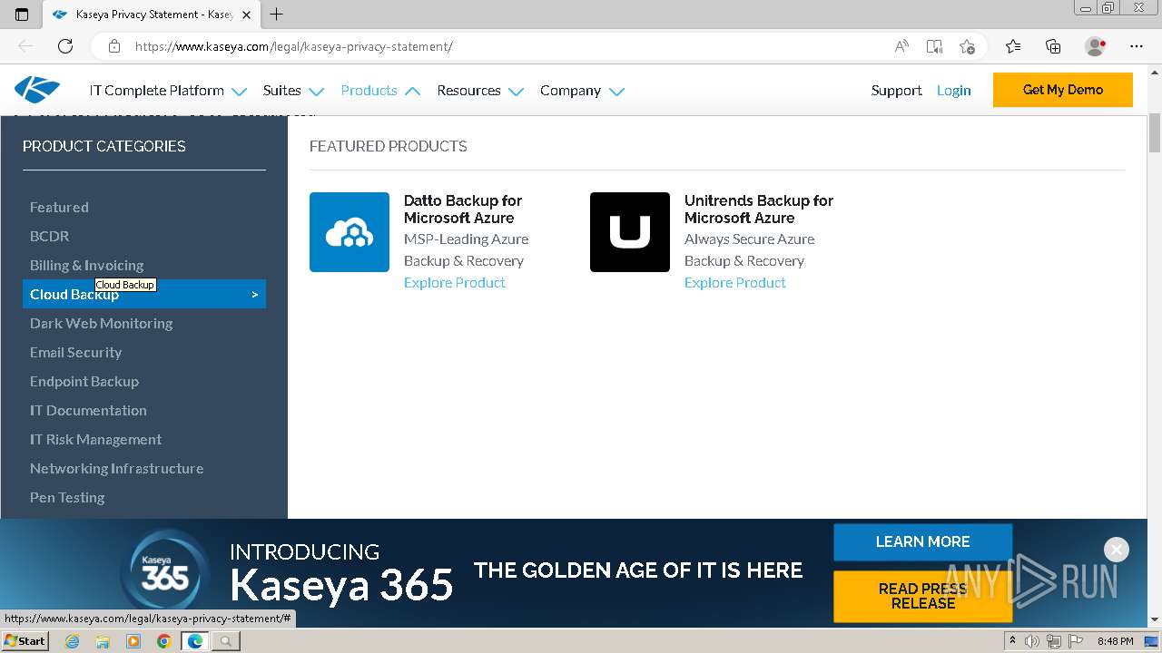Open Datto Backup for Microsoft Azure title
Screen dimensions: 1162x653
(x=463, y=209)
